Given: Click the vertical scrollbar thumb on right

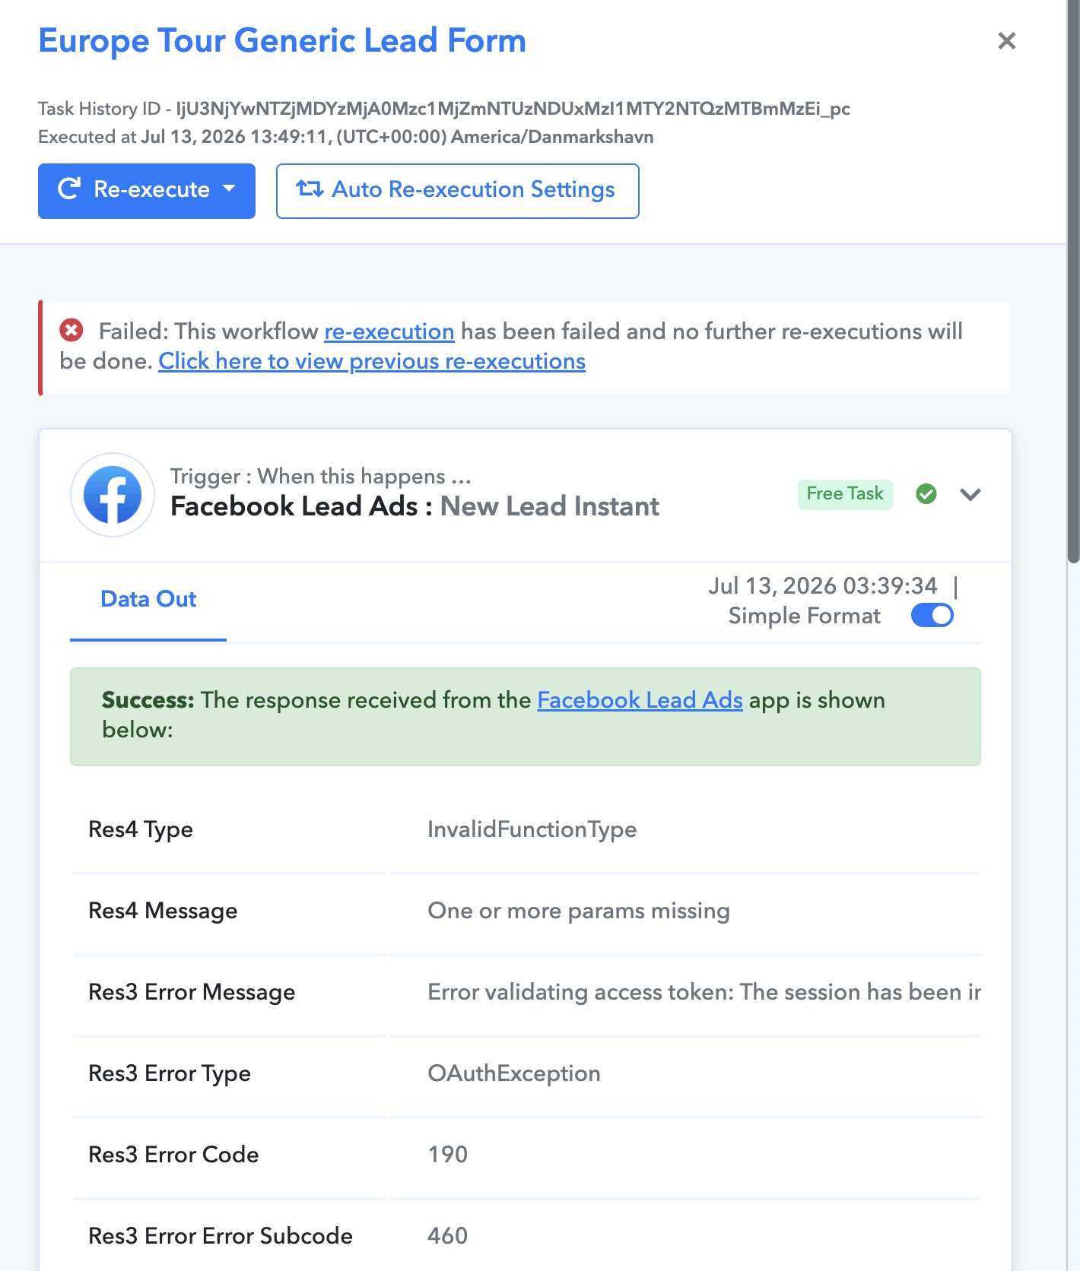Looking at the screenshot, I should [1073, 281].
